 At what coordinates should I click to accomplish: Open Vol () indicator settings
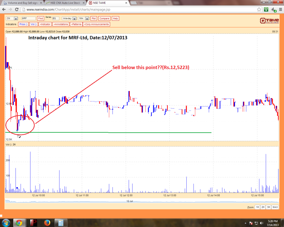pos(34,24)
